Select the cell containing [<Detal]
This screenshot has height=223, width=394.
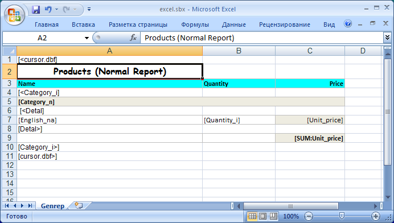click(109, 111)
